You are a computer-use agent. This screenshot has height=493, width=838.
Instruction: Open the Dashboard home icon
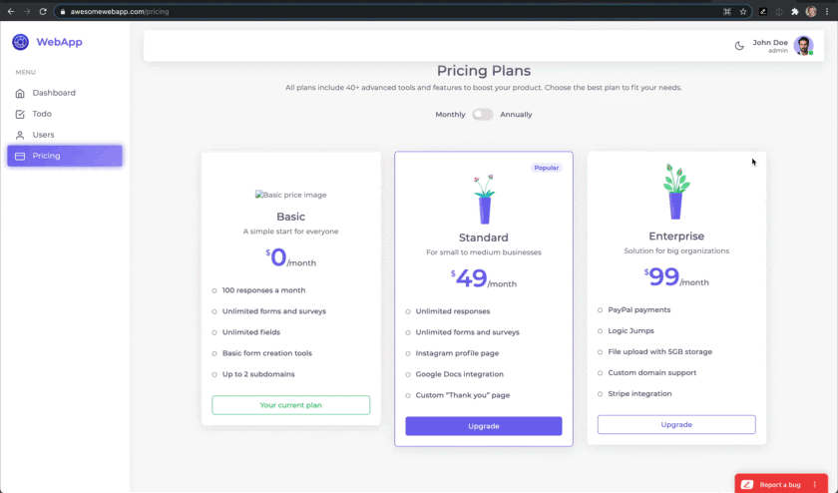pyautogui.click(x=20, y=93)
